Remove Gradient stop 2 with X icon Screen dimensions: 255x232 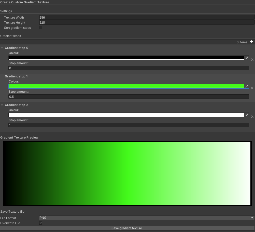(252, 117)
